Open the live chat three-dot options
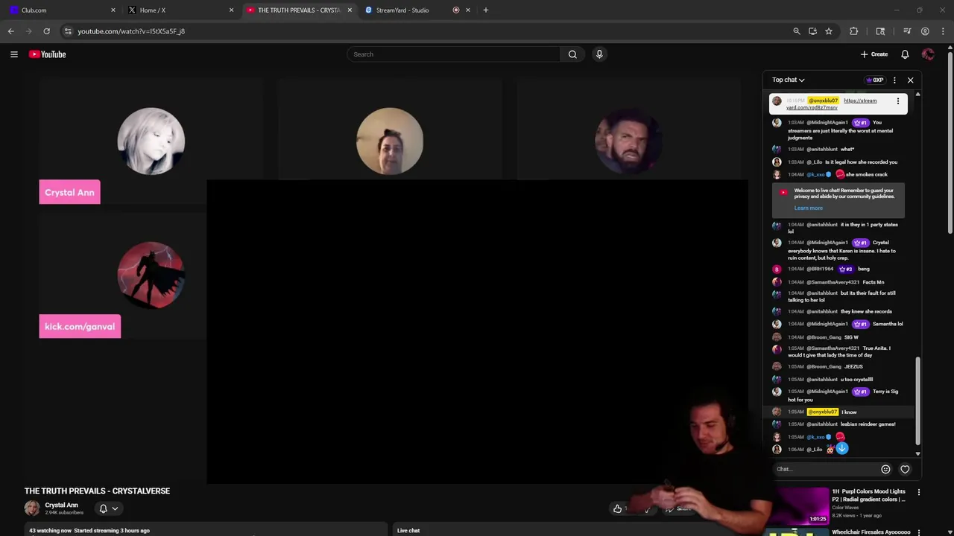The image size is (954, 536). tap(895, 80)
